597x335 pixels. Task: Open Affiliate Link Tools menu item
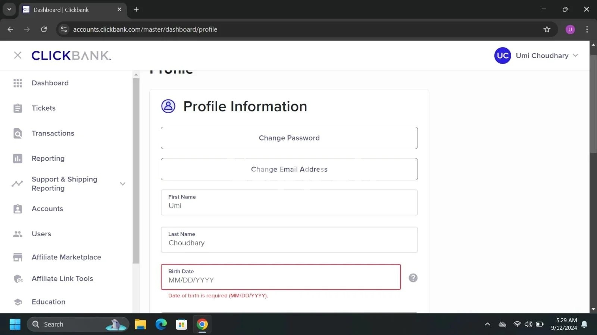[x=62, y=279]
